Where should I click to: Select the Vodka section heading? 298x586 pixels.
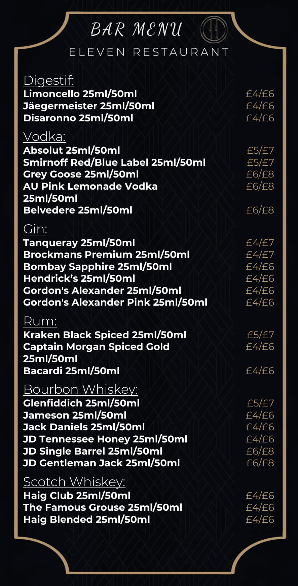click(x=44, y=136)
